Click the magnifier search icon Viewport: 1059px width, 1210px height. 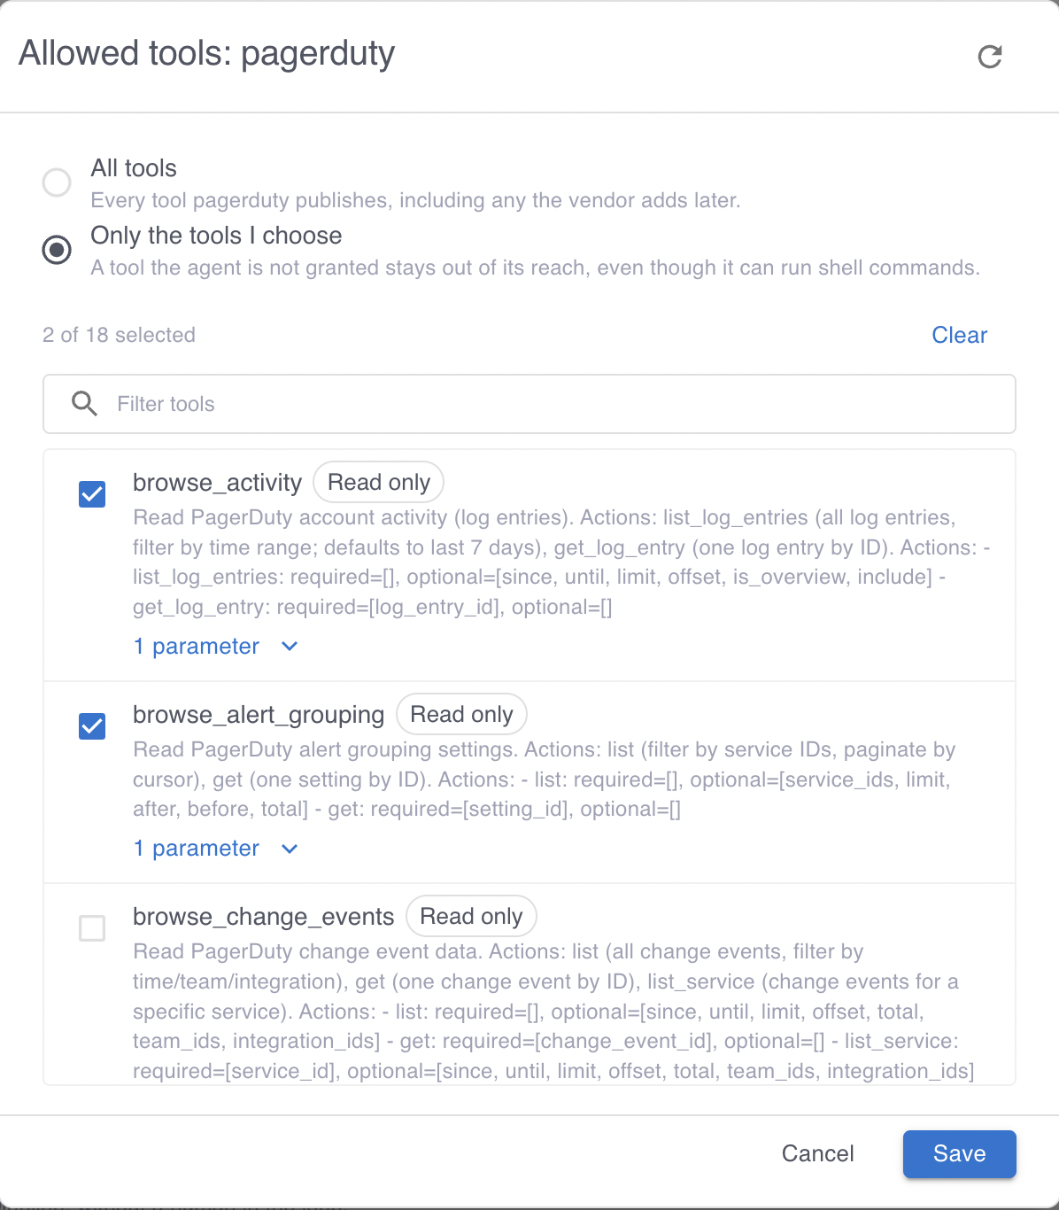(85, 404)
